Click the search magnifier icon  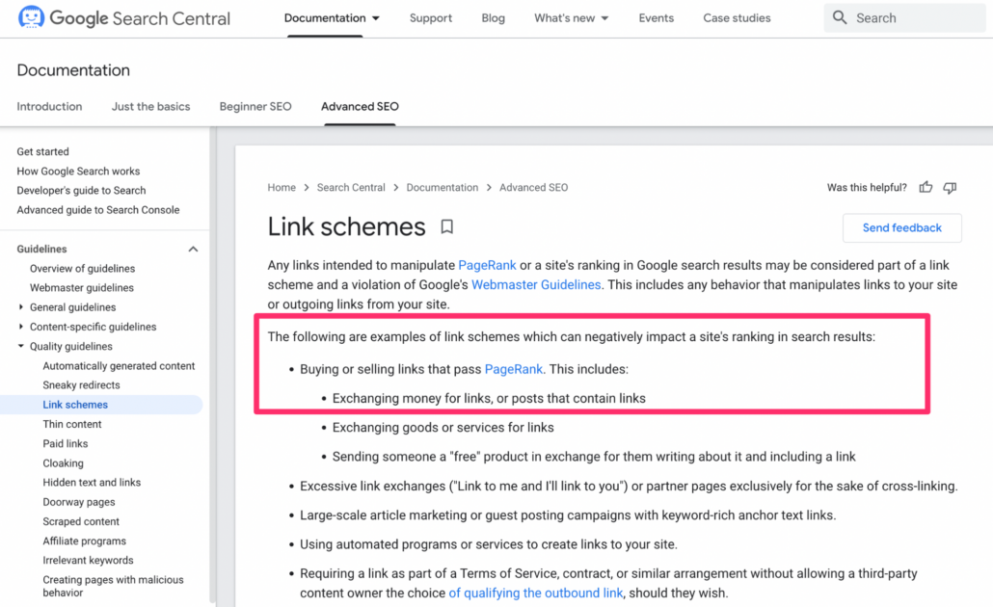click(840, 17)
